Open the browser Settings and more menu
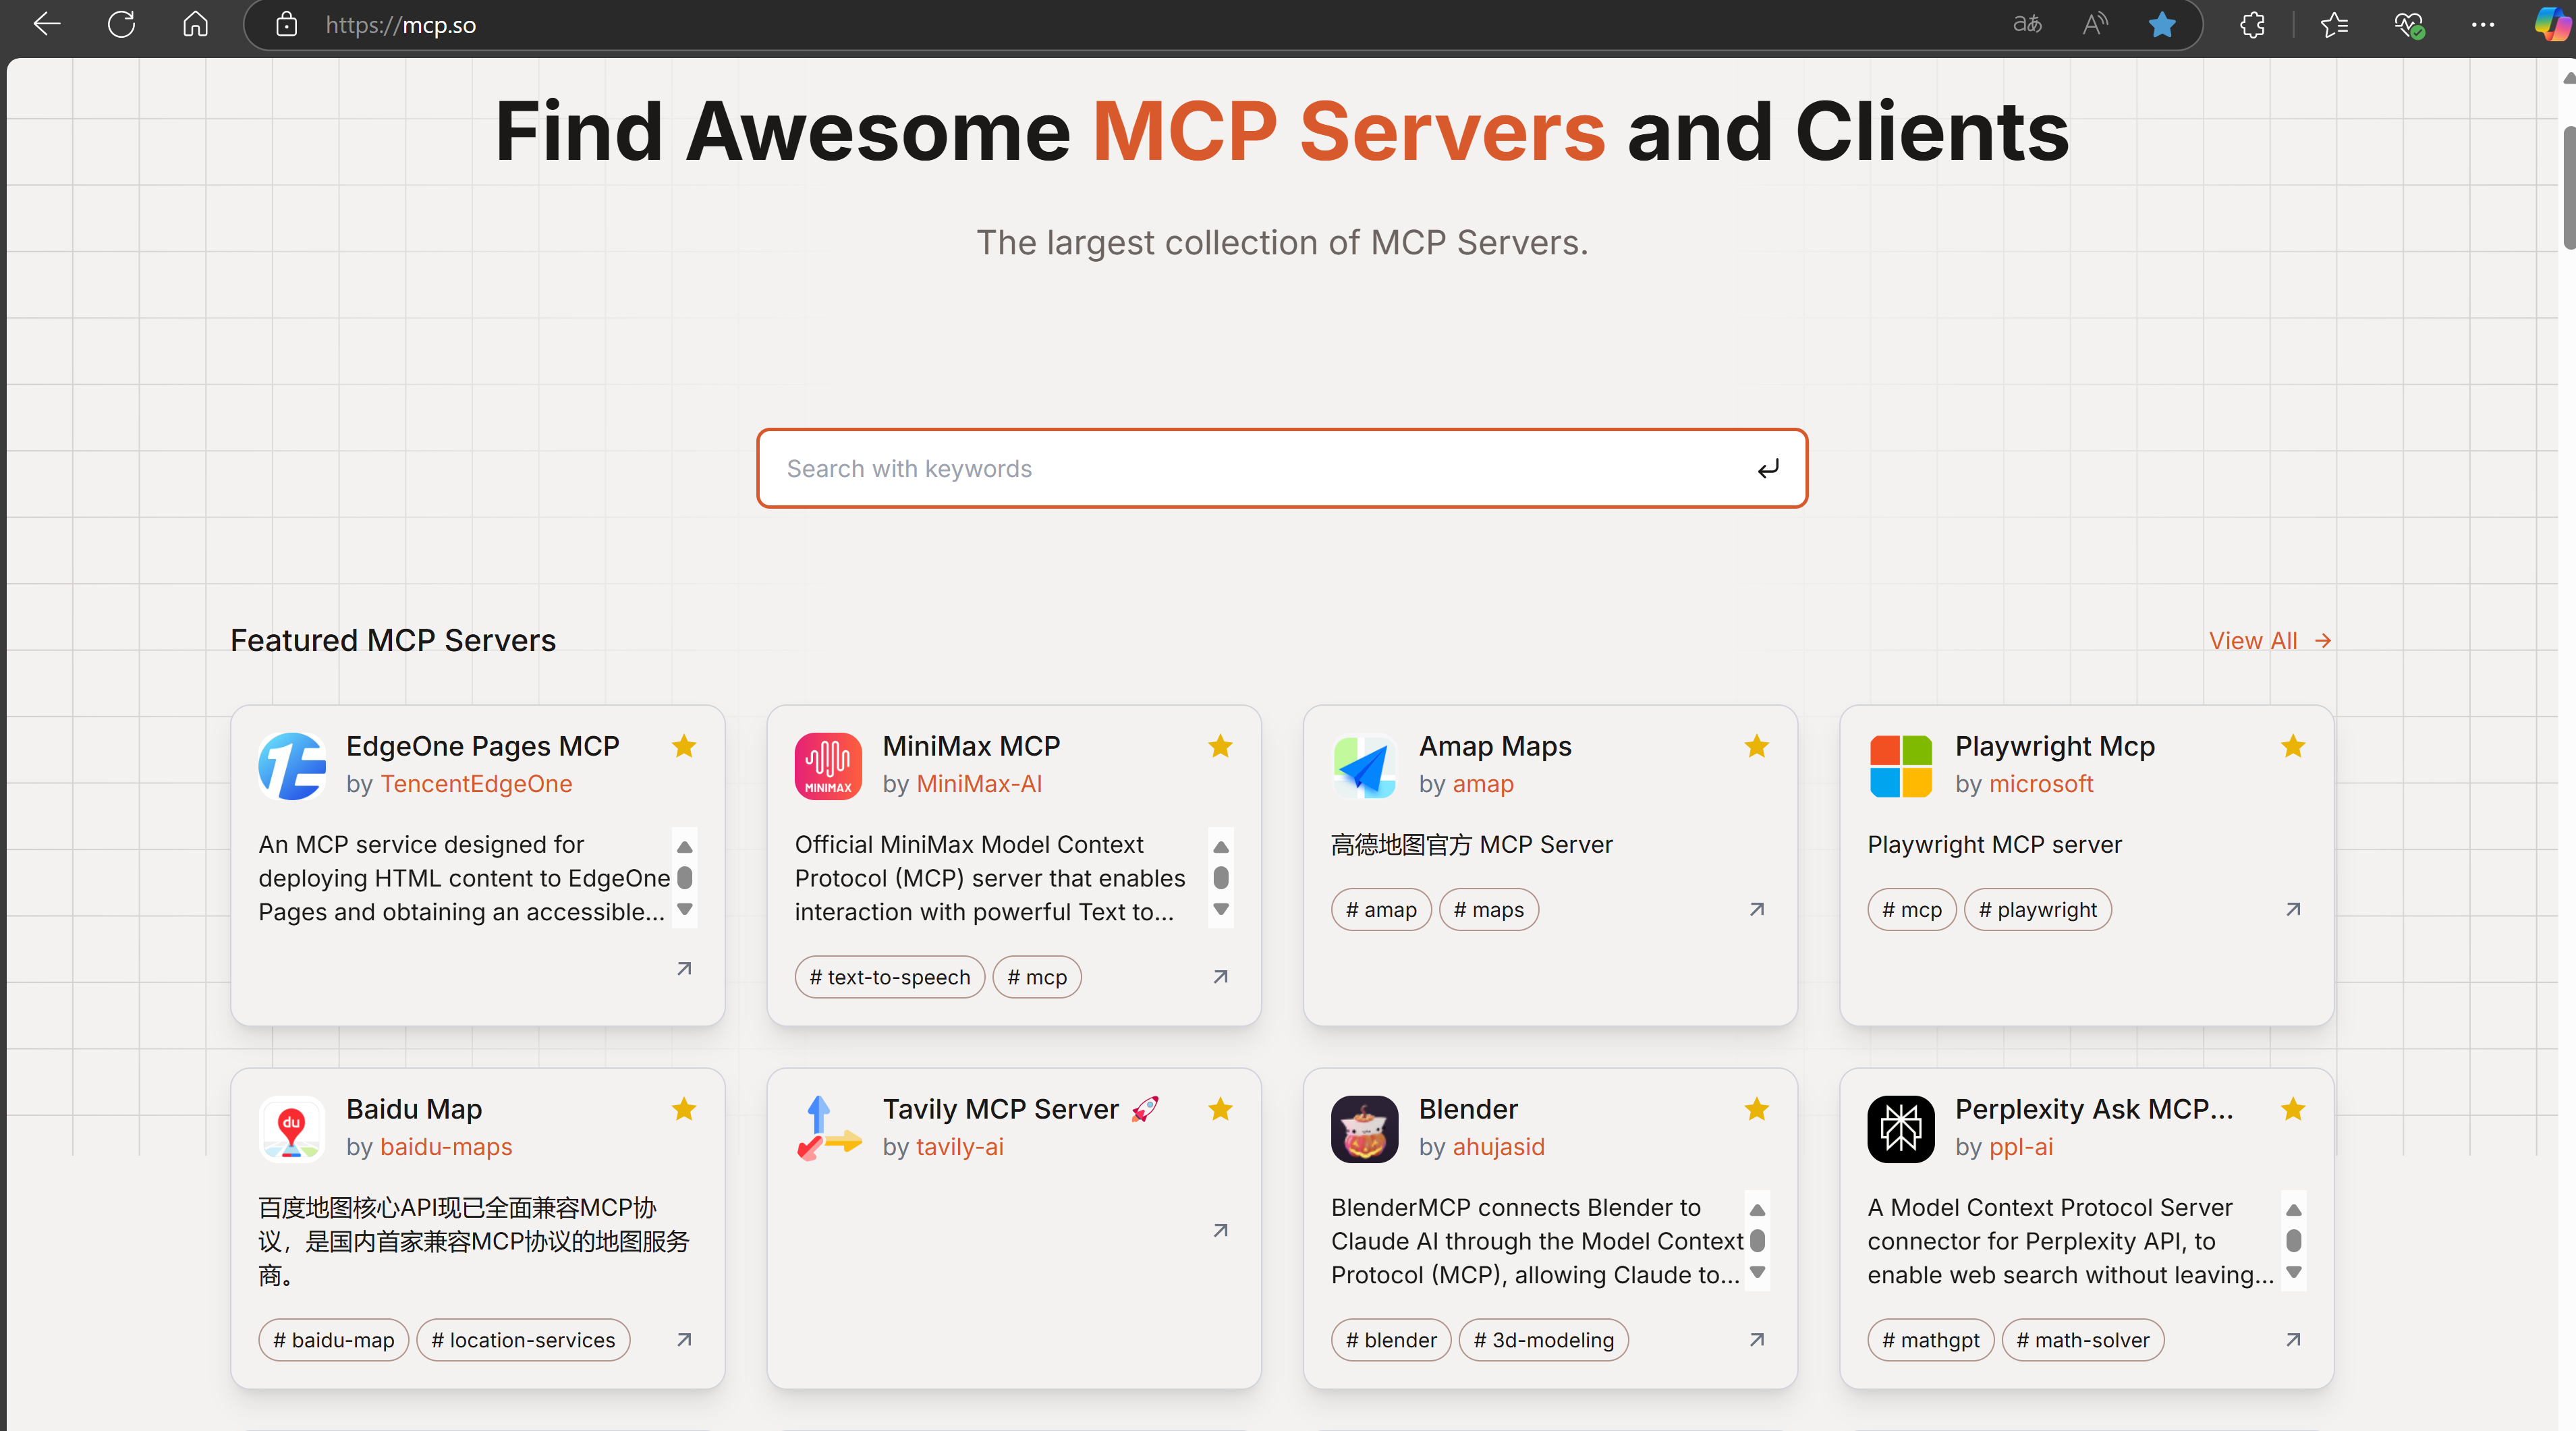Screen dimensions: 2576x1431 (2483, 24)
